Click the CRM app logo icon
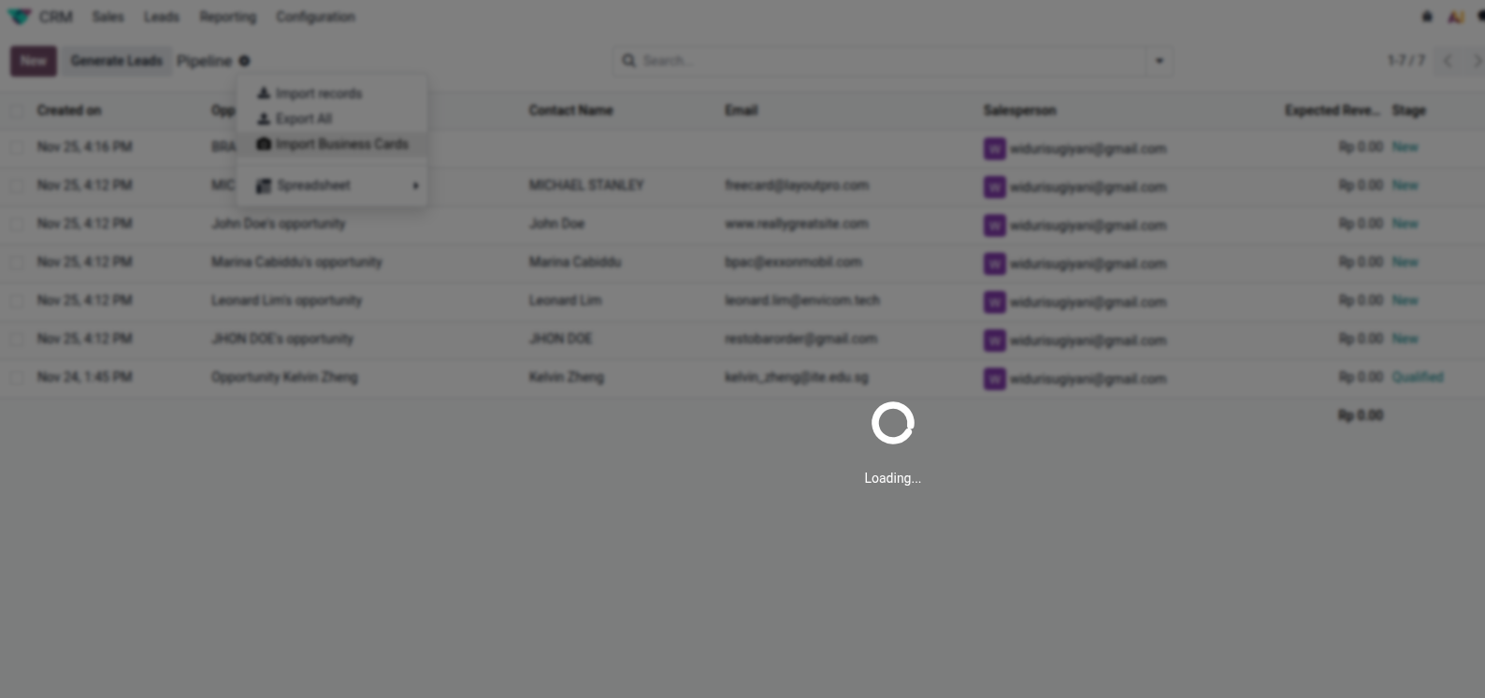 (19, 17)
